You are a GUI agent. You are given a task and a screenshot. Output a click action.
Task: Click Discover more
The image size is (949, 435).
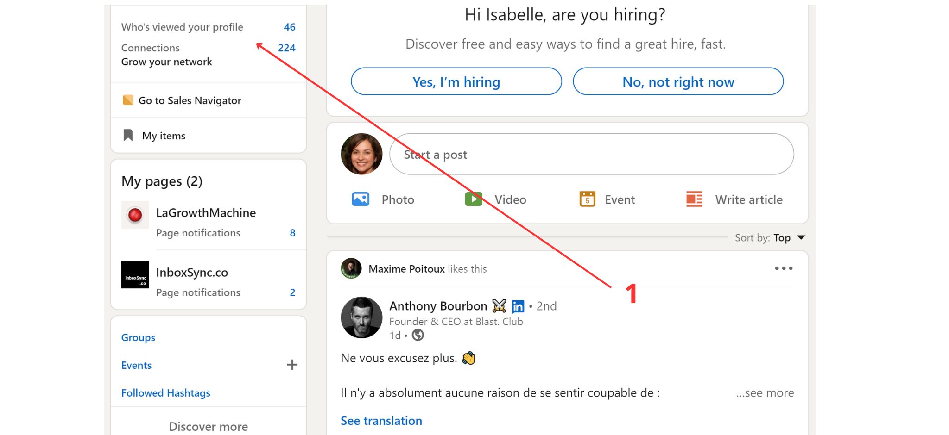209,426
